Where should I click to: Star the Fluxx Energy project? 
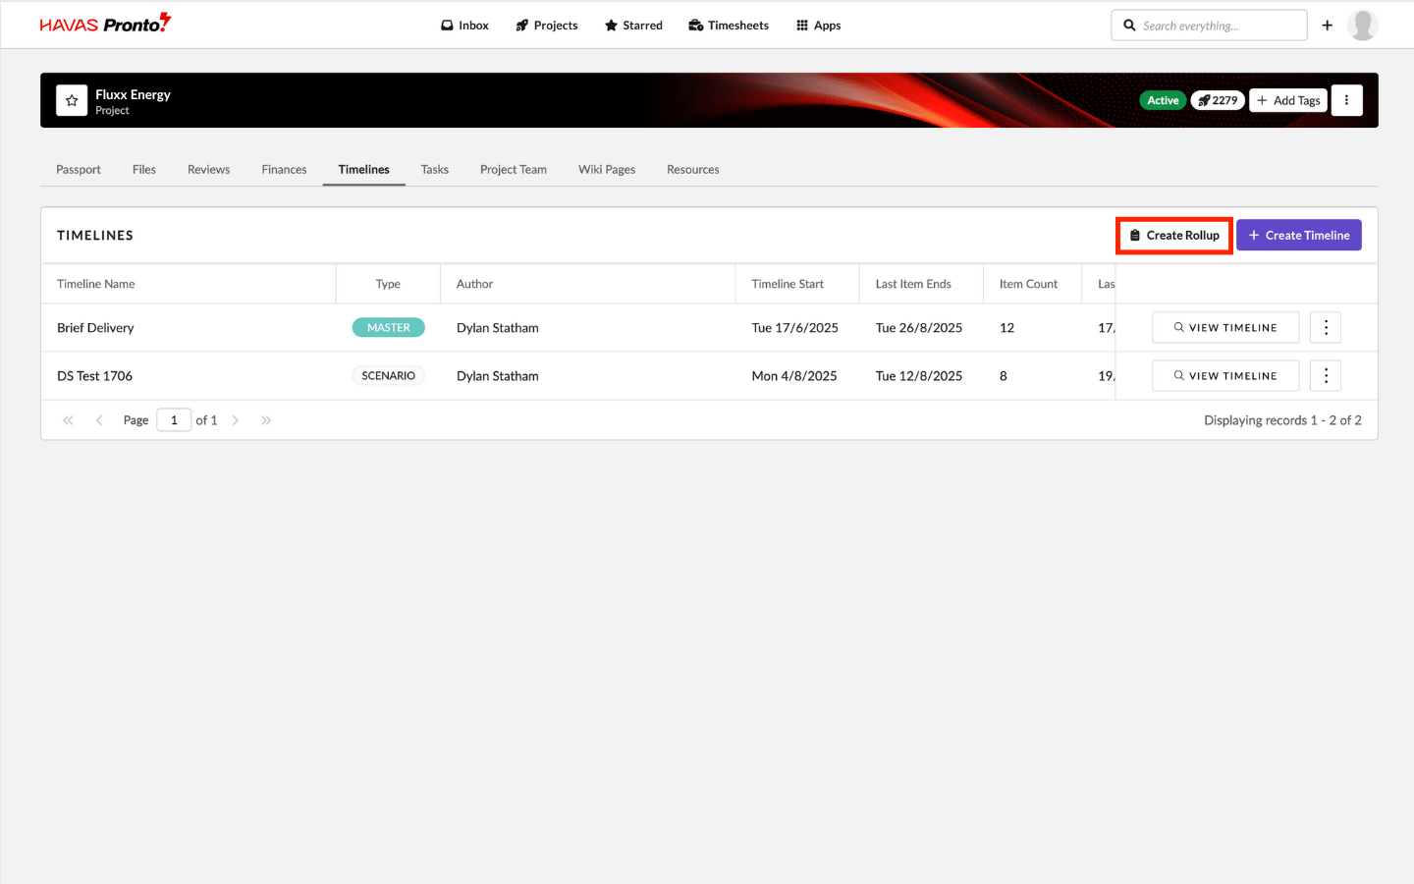click(72, 100)
